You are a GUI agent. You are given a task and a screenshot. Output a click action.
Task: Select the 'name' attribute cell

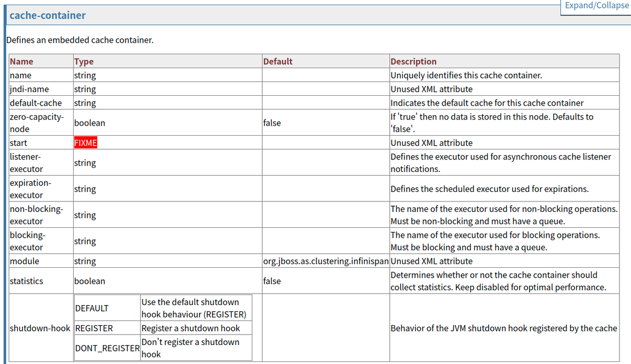click(41, 75)
